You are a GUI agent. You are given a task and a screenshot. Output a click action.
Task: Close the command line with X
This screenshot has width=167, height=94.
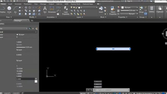click(x=88, y=90)
